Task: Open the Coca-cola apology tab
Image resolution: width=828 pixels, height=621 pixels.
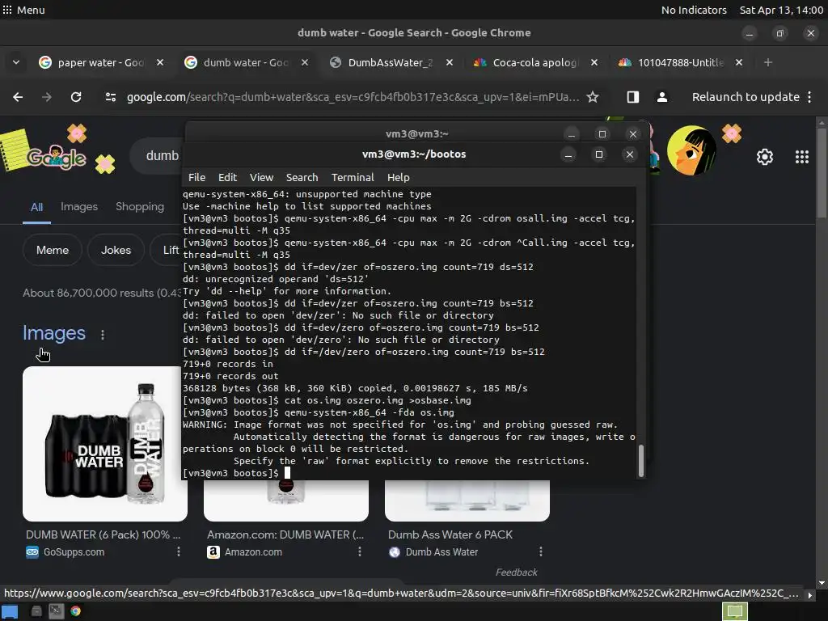Action: coord(534,62)
